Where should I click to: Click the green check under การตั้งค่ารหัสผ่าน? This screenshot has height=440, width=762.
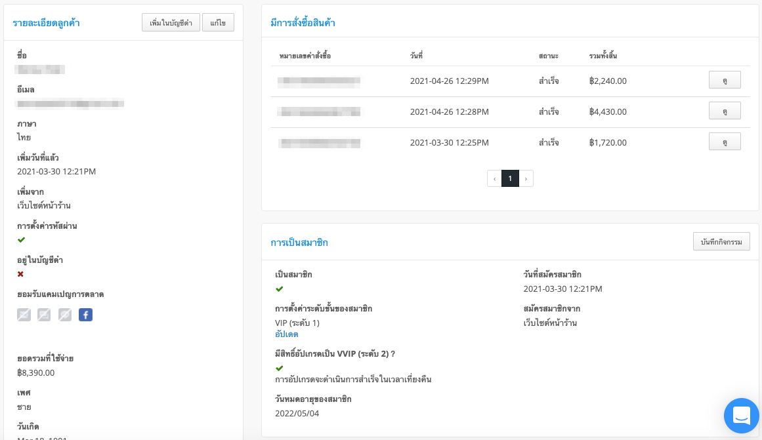pos(21,240)
